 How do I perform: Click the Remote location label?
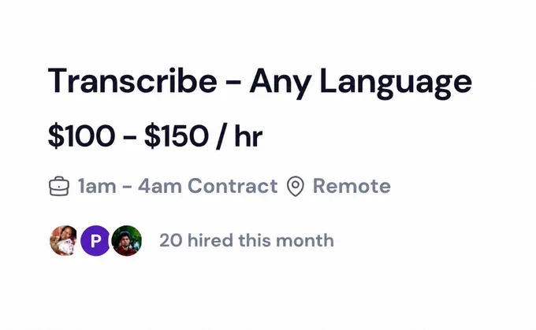pyautogui.click(x=352, y=186)
